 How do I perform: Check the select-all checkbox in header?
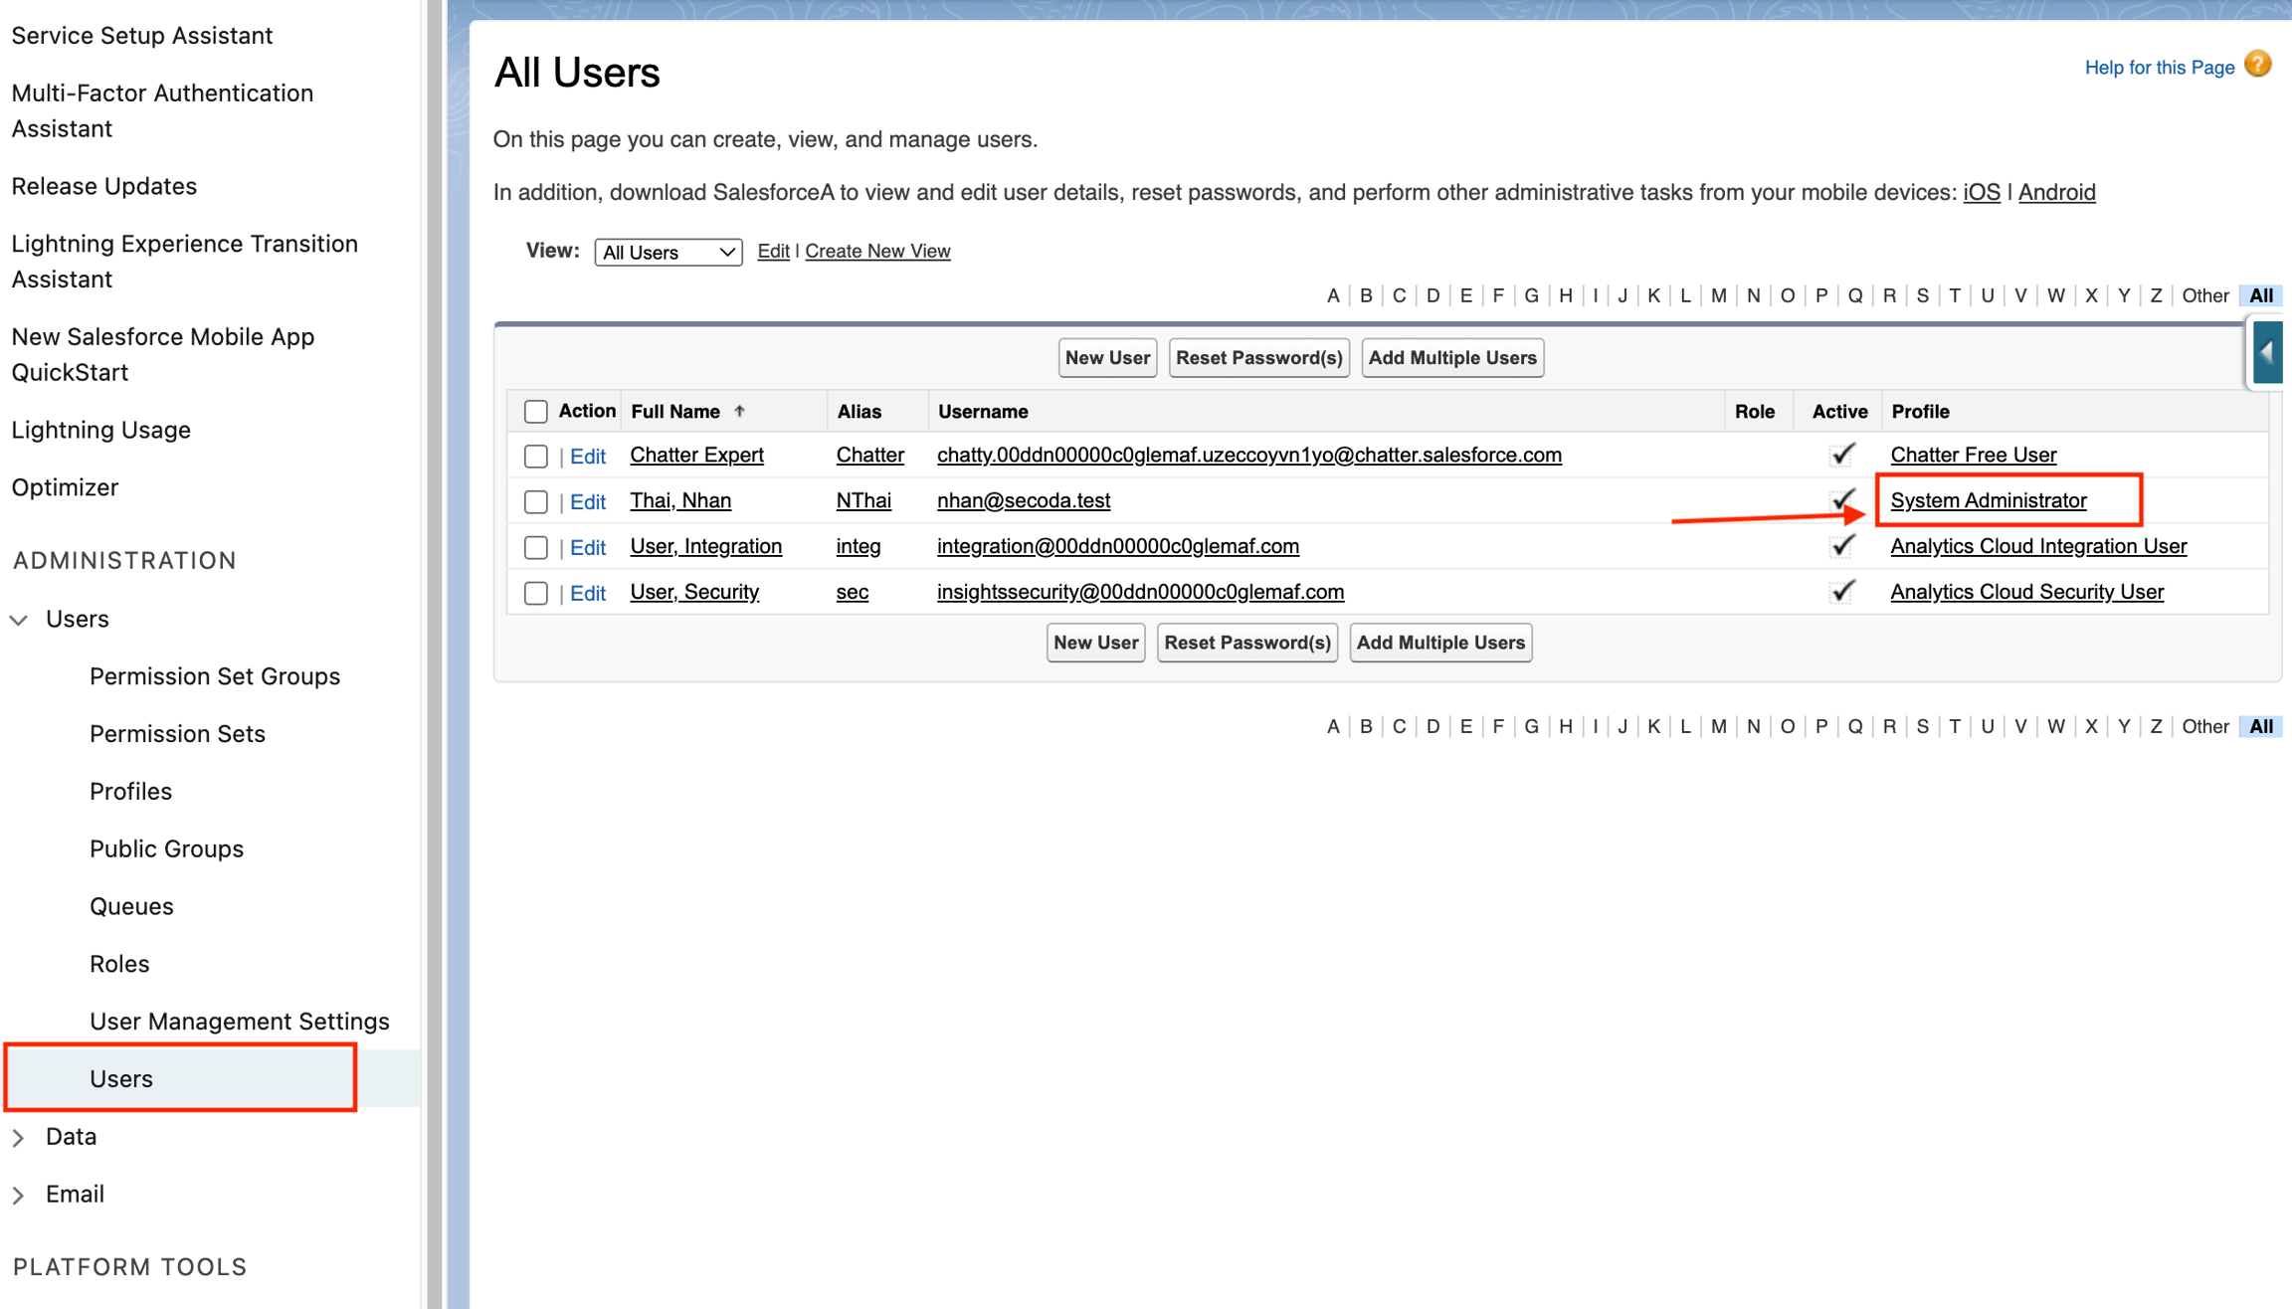click(x=535, y=411)
